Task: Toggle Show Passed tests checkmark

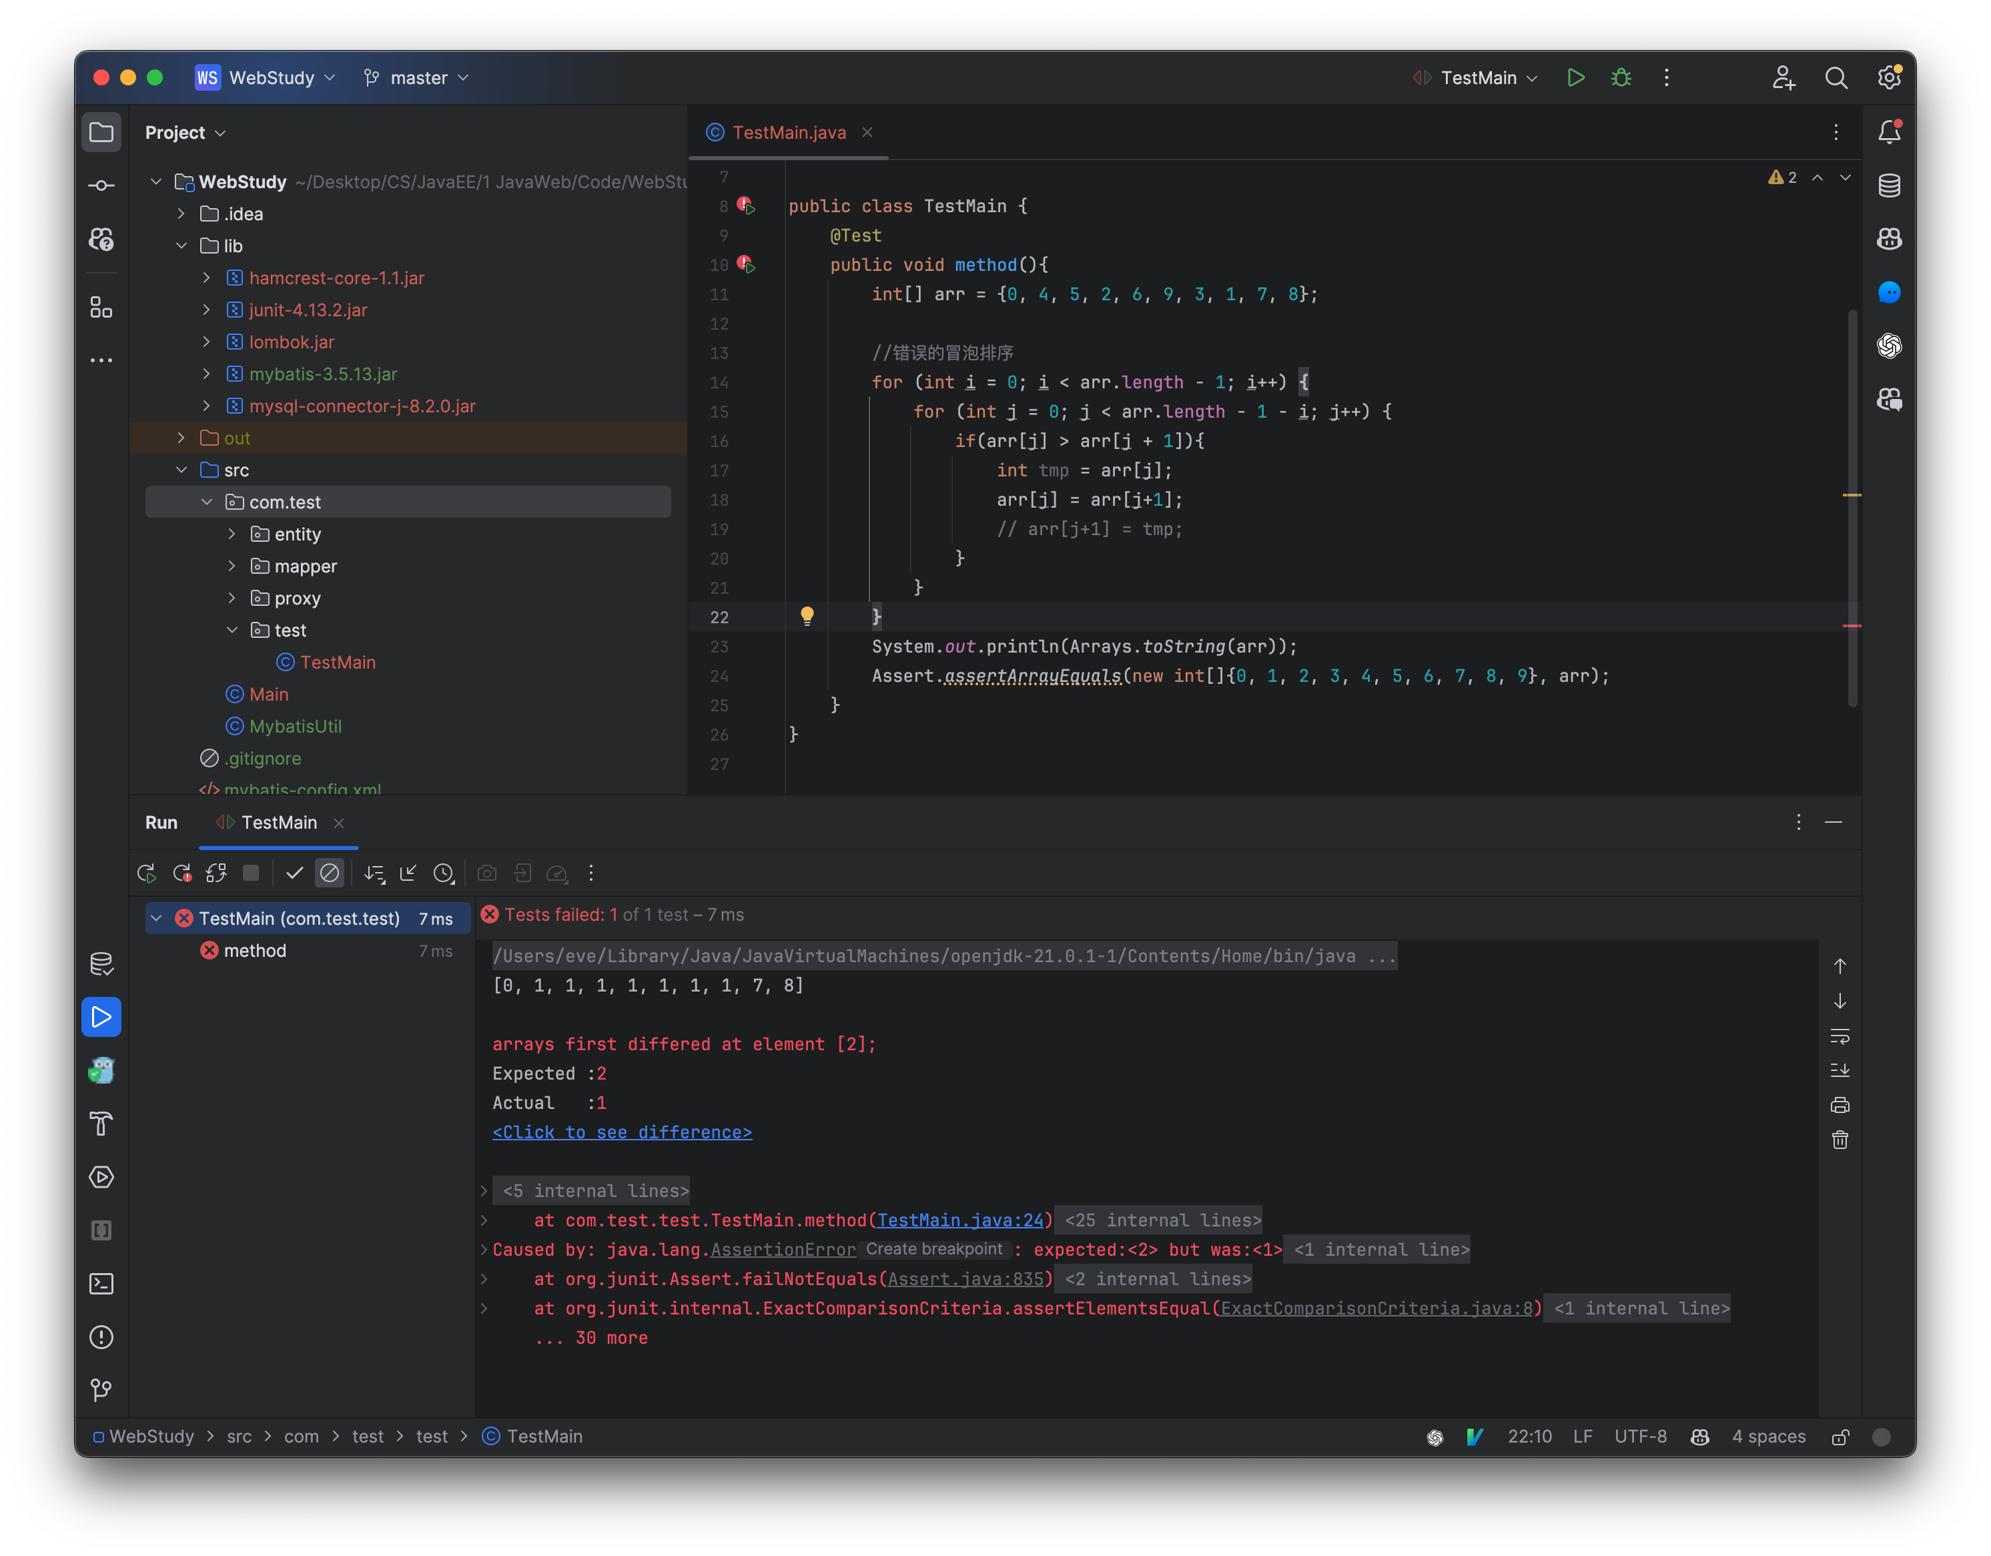Action: tap(294, 873)
